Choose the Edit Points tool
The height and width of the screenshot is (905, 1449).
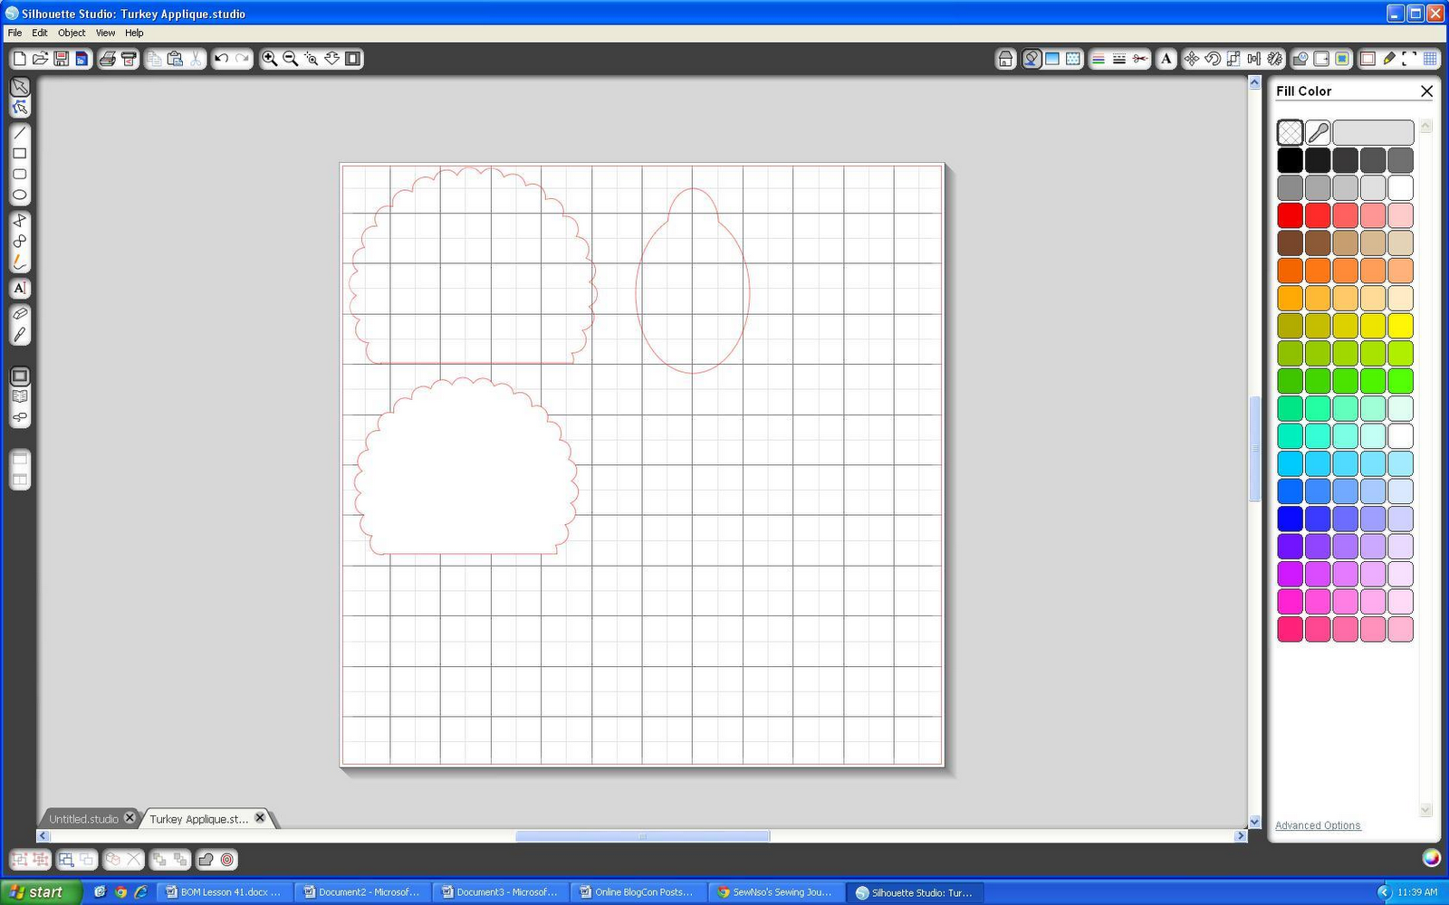pos(20,108)
